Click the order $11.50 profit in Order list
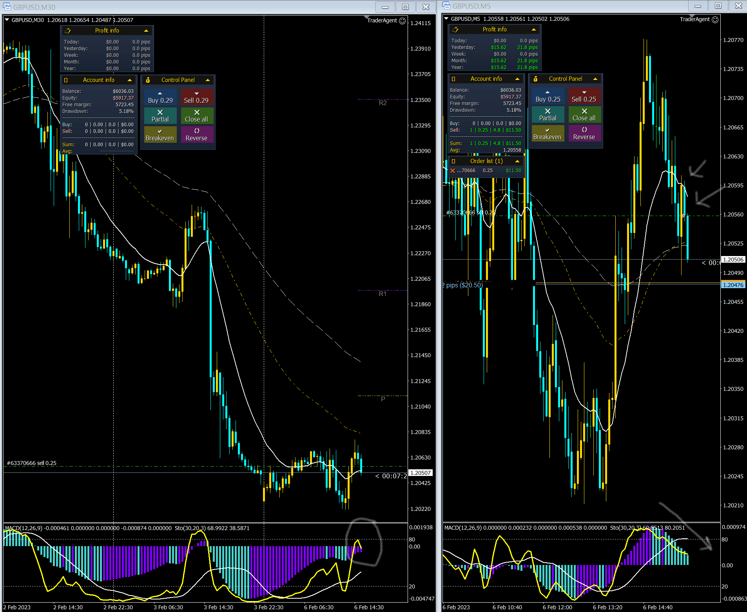 pos(513,171)
